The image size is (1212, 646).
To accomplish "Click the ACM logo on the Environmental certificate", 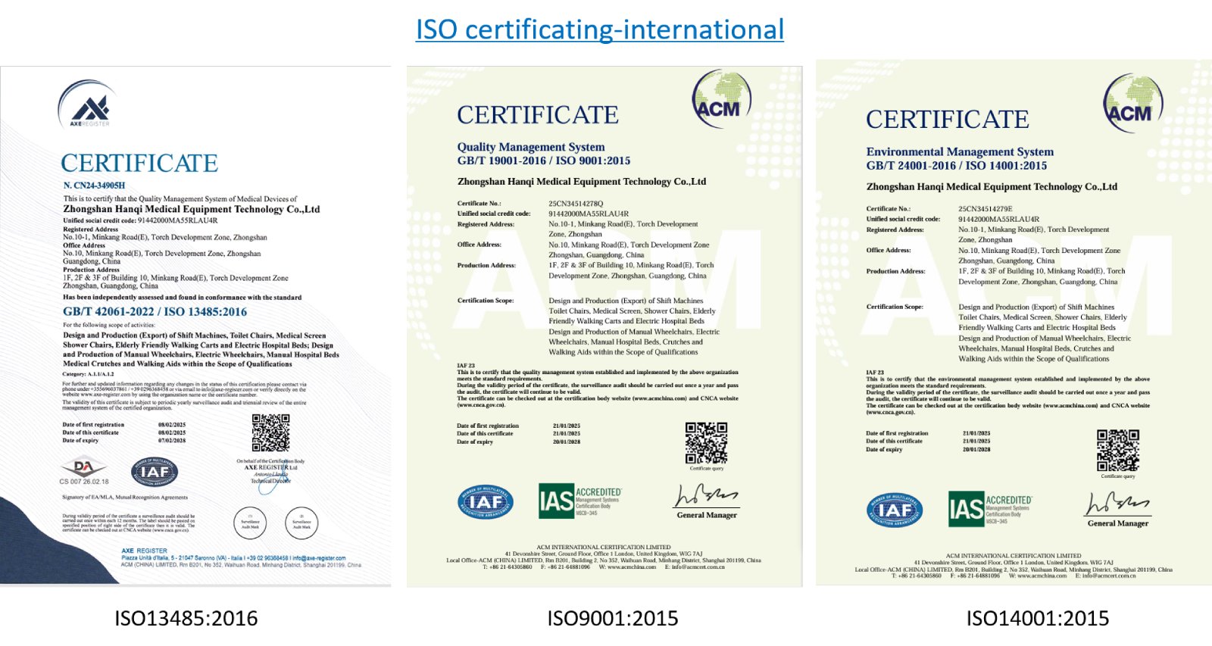I will tap(1132, 104).
